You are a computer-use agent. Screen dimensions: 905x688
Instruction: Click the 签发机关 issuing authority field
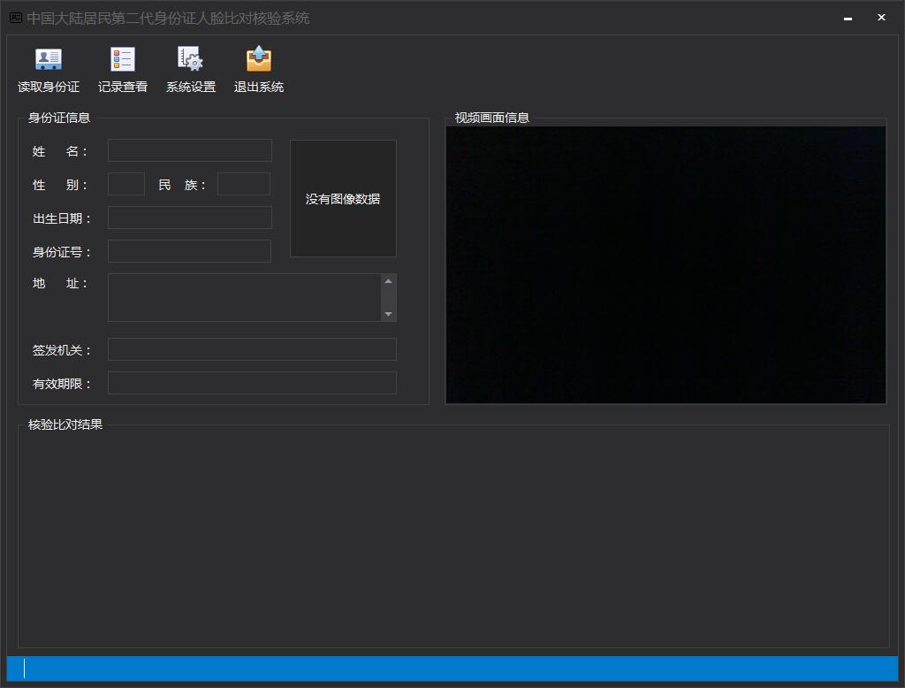click(252, 349)
